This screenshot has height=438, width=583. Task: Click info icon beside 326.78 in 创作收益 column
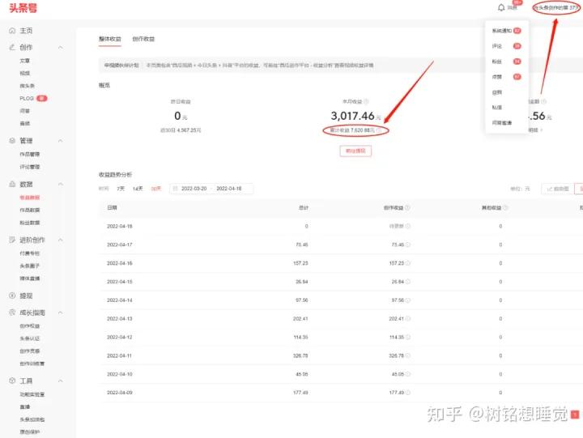coord(408,355)
